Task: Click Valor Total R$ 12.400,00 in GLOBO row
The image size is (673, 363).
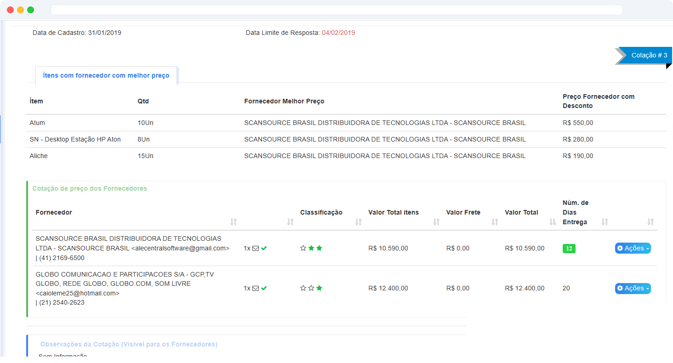Action: tap(525, 288)
